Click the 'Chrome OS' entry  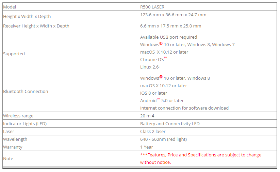(153, 59)
